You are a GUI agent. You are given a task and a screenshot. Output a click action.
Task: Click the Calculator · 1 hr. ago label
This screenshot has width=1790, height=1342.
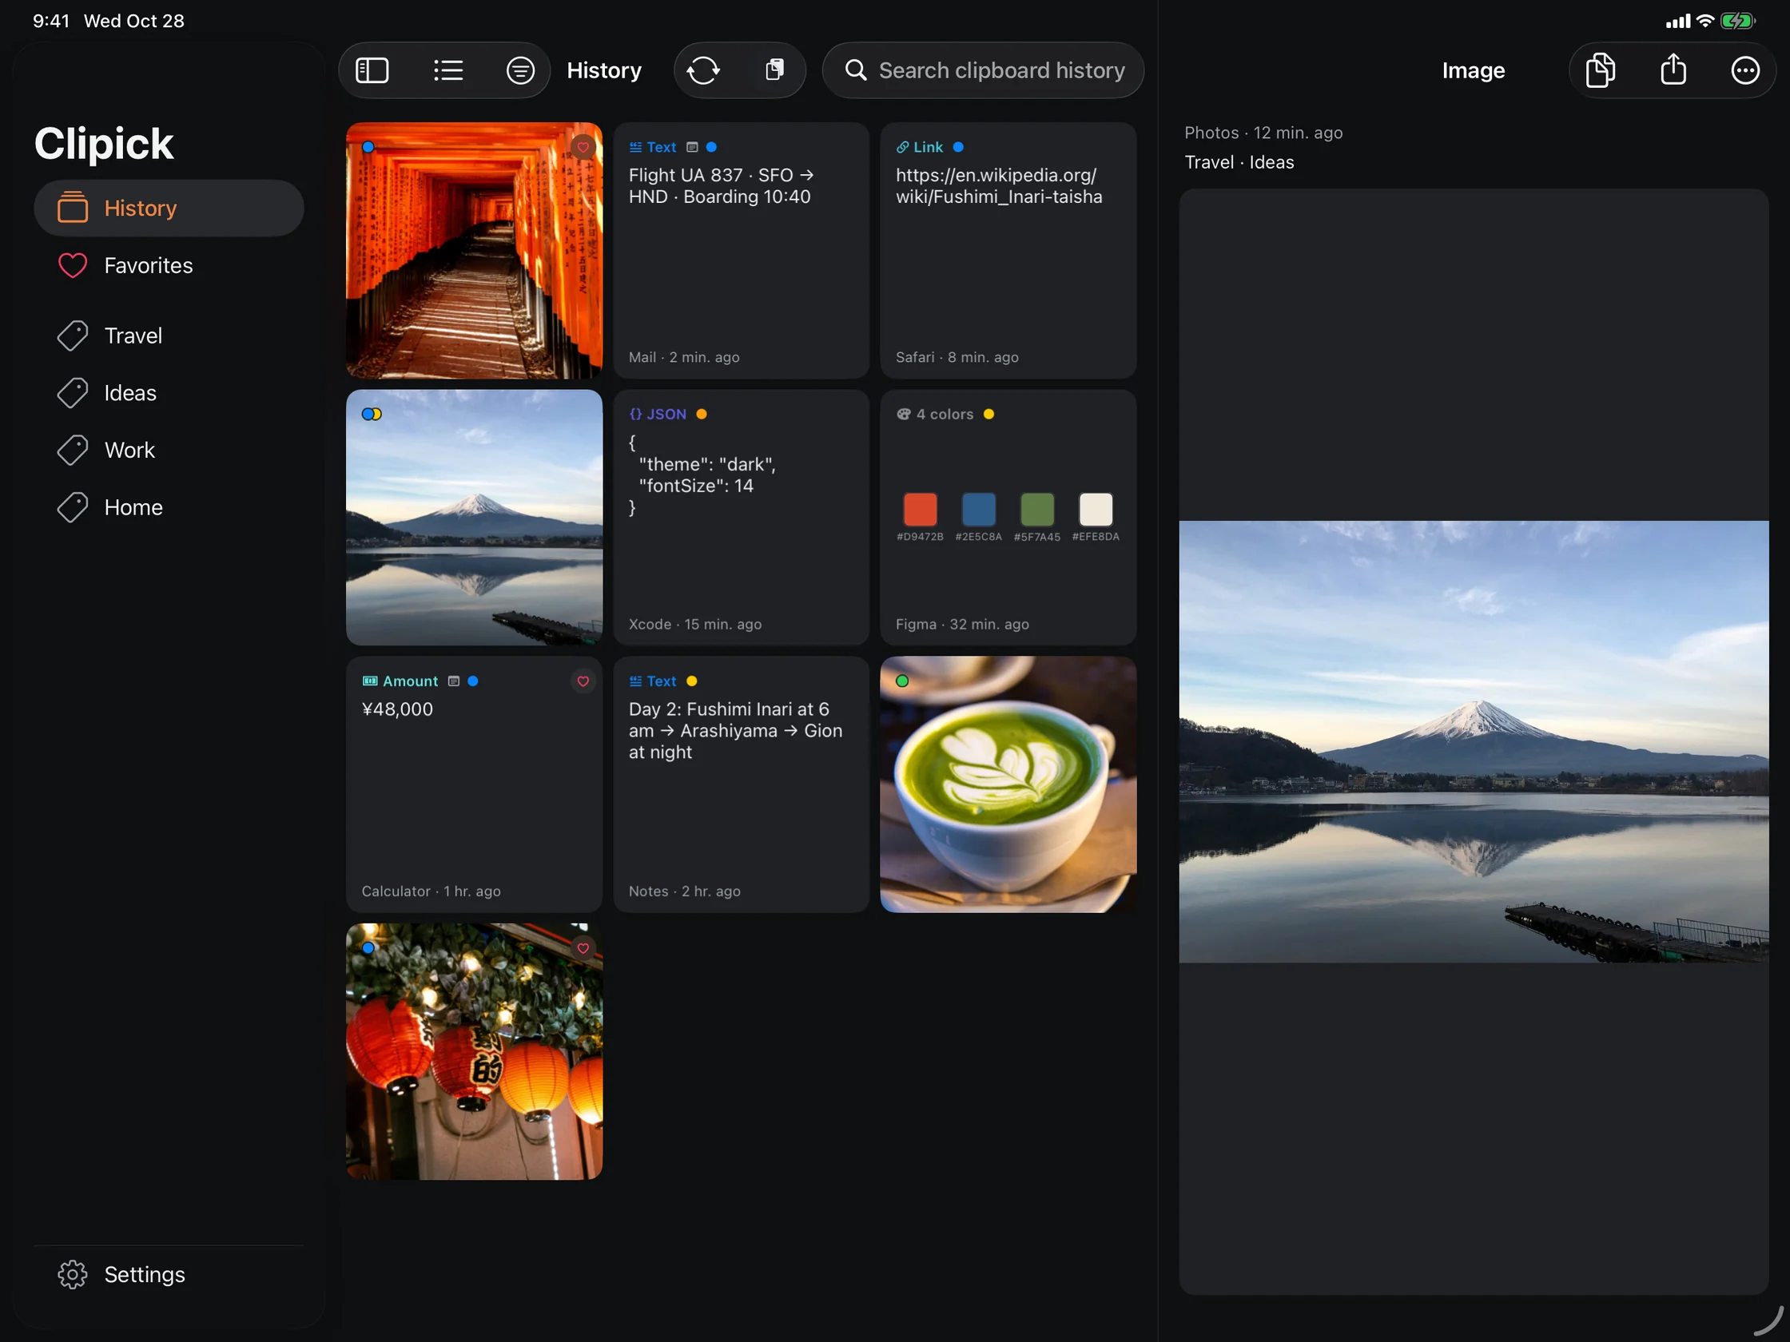(x=432, y=891)
